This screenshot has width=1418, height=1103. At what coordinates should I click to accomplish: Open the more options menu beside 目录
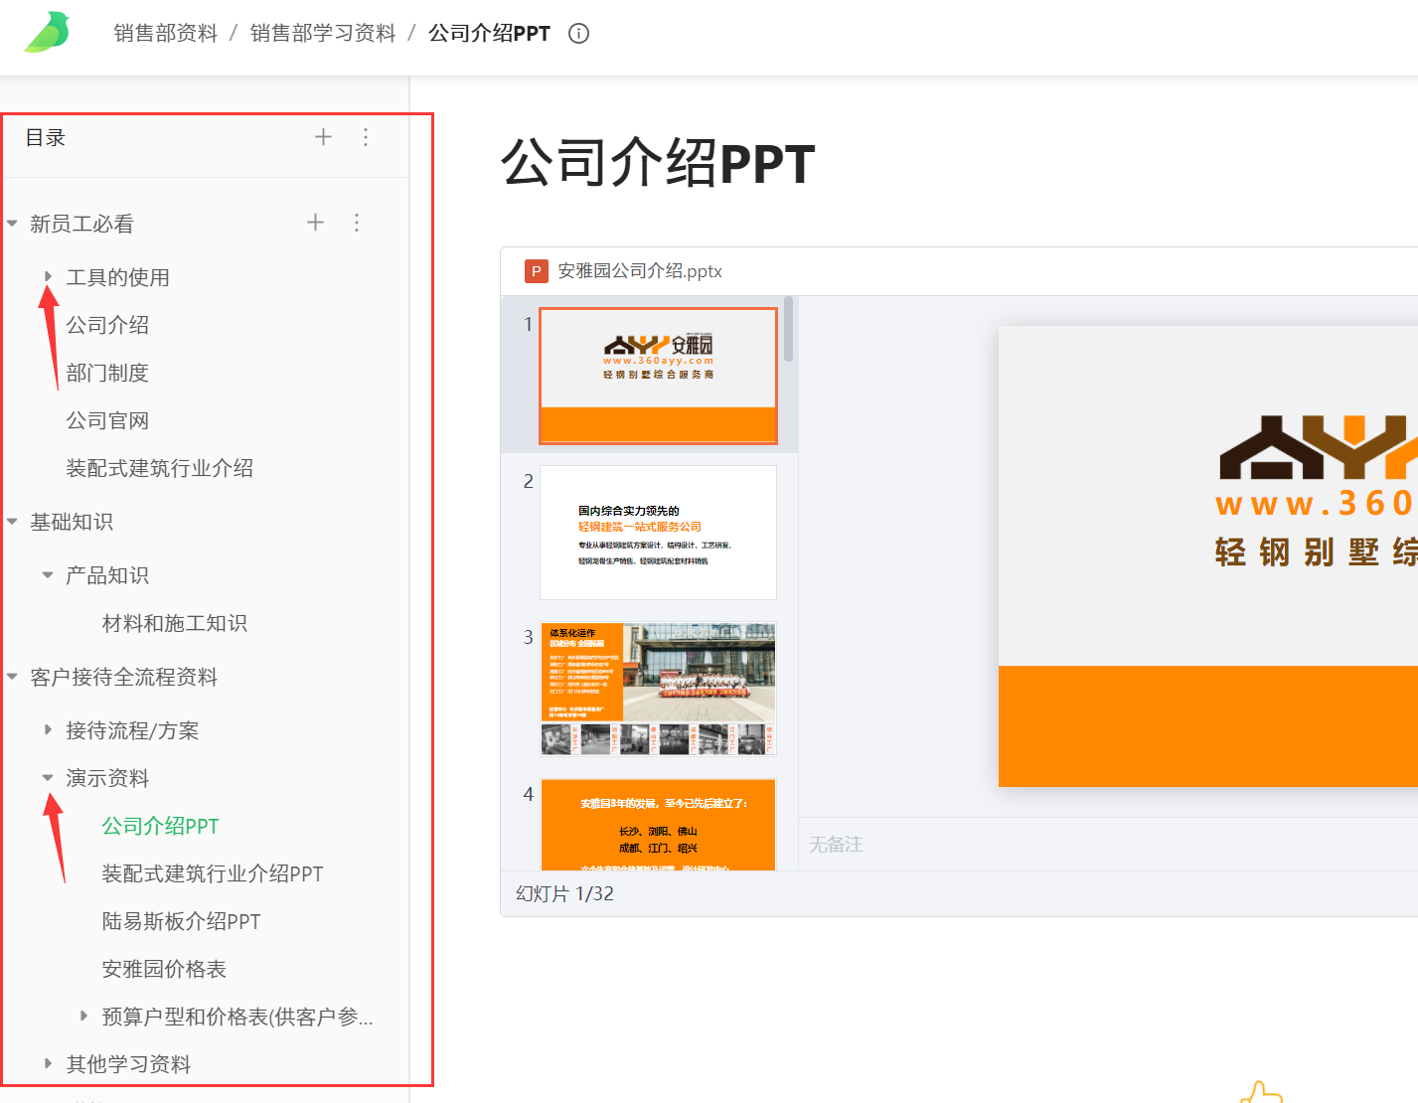pos(366,137)
